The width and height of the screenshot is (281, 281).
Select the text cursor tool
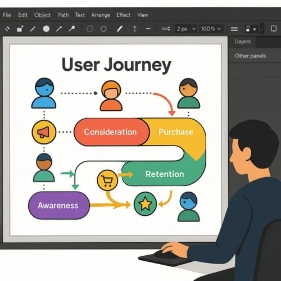coord(135,29)
